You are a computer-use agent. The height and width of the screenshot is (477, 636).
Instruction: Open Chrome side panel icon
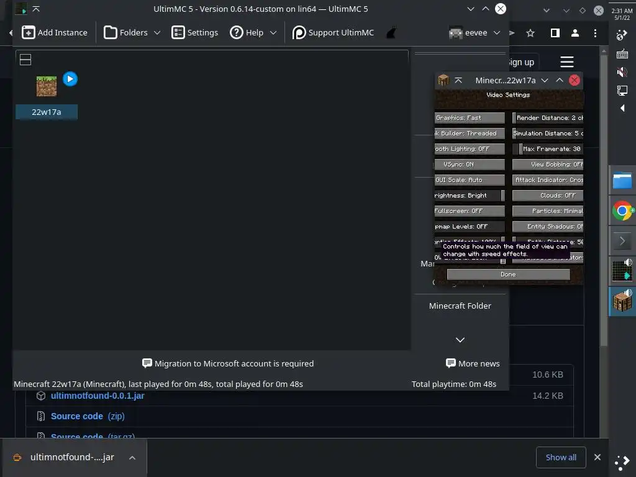pyautogui.click(x=555, y=34)
